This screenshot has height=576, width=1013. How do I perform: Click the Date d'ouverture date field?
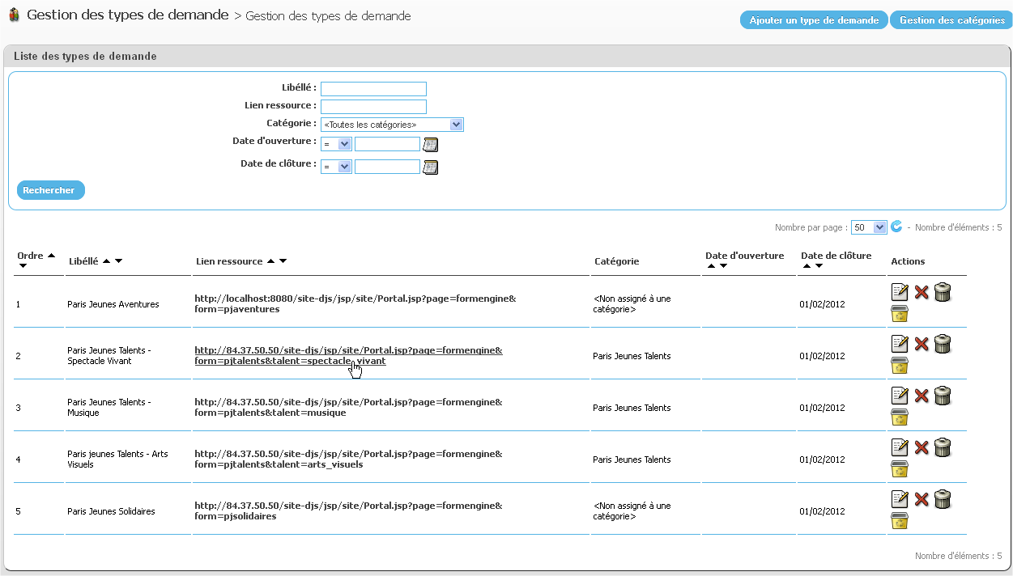point(387,144)
